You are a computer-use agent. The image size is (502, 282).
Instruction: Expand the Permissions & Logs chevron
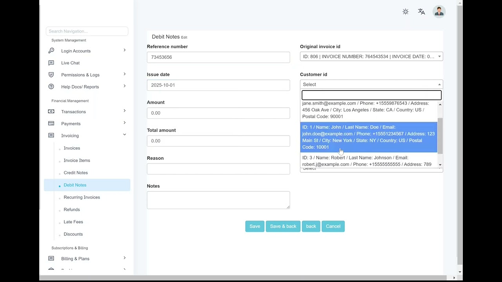[x=125, y=74]
